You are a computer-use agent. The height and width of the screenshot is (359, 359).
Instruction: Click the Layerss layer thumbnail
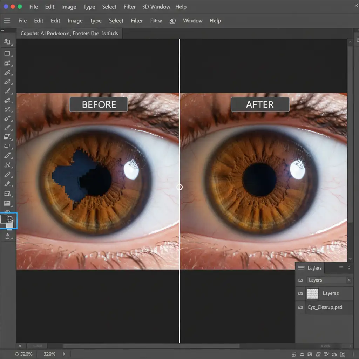[313, 293]
